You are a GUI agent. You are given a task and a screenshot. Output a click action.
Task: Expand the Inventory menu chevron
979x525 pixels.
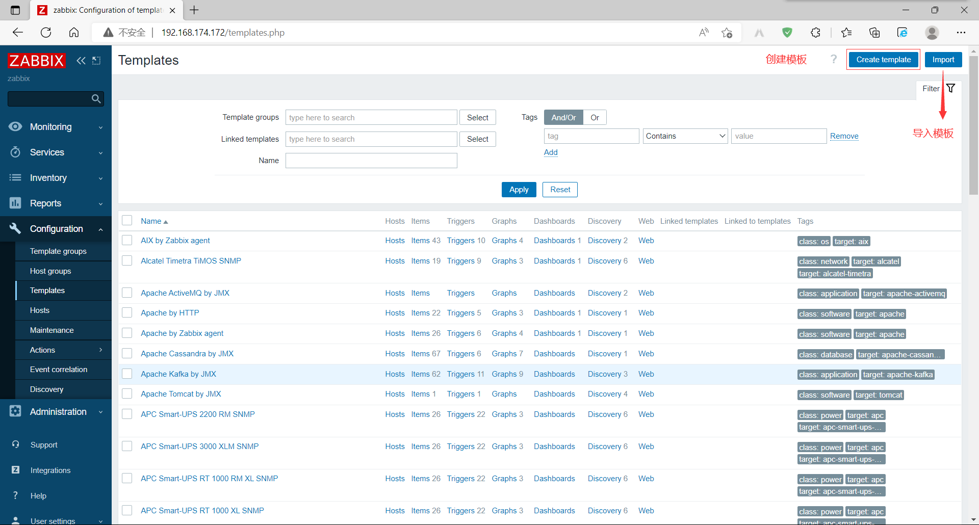pos(100,178)
